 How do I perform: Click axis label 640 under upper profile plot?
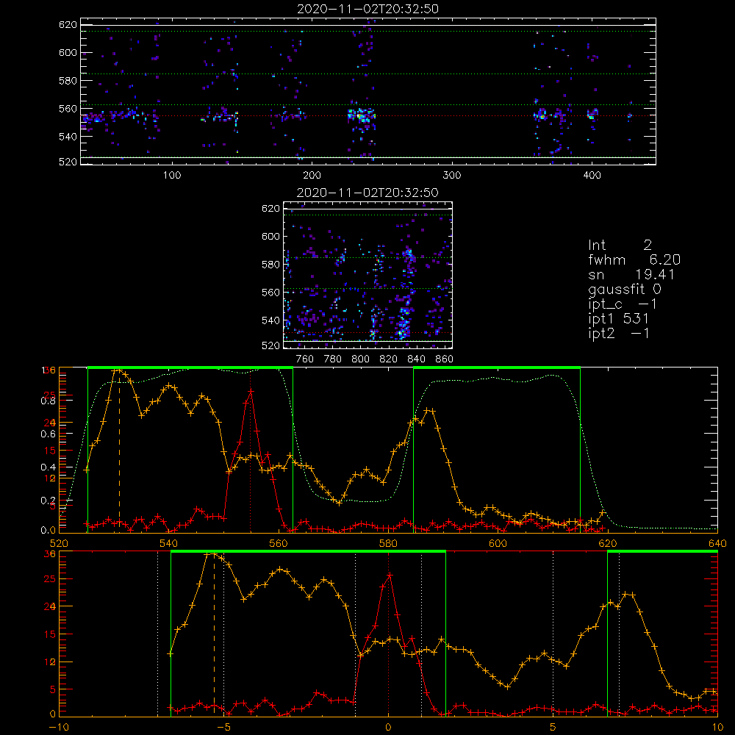(x=717, y=543)
